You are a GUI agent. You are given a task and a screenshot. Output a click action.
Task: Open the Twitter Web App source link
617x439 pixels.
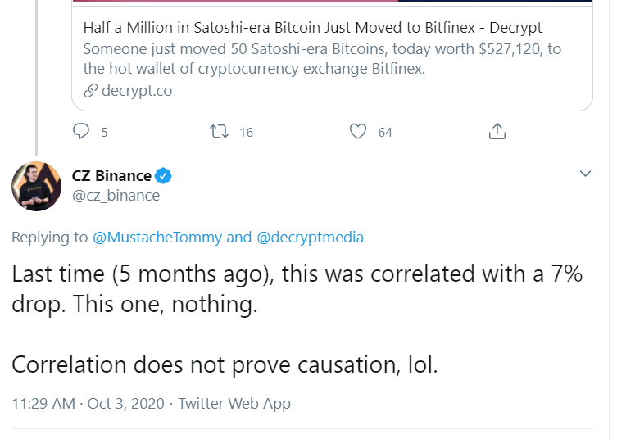[x=234, y=404]
